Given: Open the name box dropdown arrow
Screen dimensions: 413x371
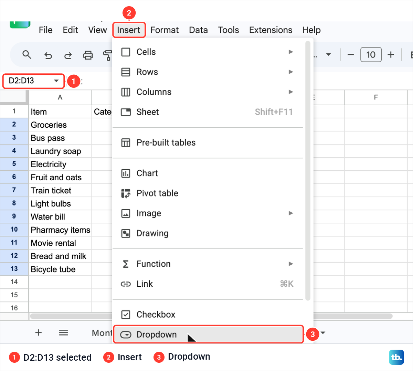Looking at the screenshot, I should pos(56,81).
